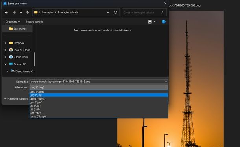Expand Disco locale drive node
240x147 pixels.
point(7,71)
